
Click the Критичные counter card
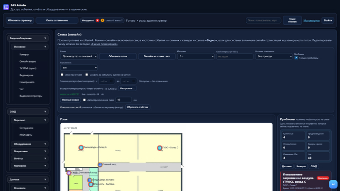click(x=293, y=136)
